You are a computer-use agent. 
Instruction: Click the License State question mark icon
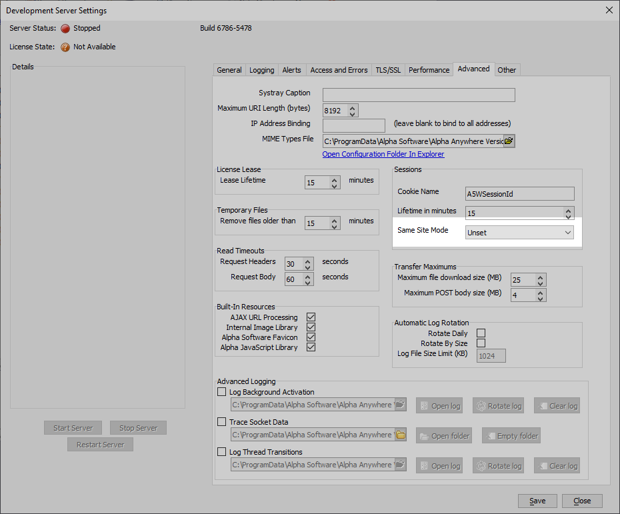click(65, 47)
